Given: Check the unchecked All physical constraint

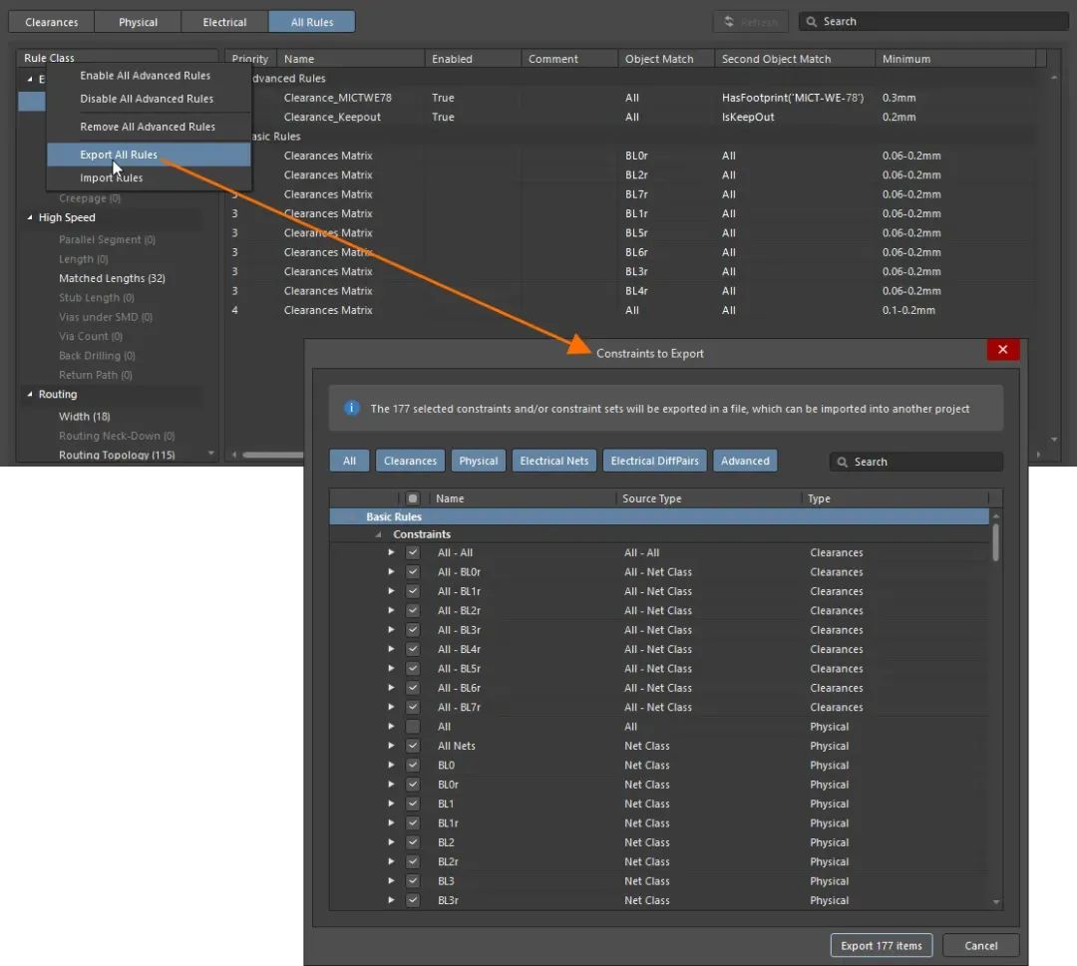Looking at the screenshot, I should pyautogui.click(x=412, y=727).
